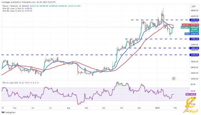Click the 26000.00 price axis tick
The height and width of the screenshot is (115, 201).
195,73
